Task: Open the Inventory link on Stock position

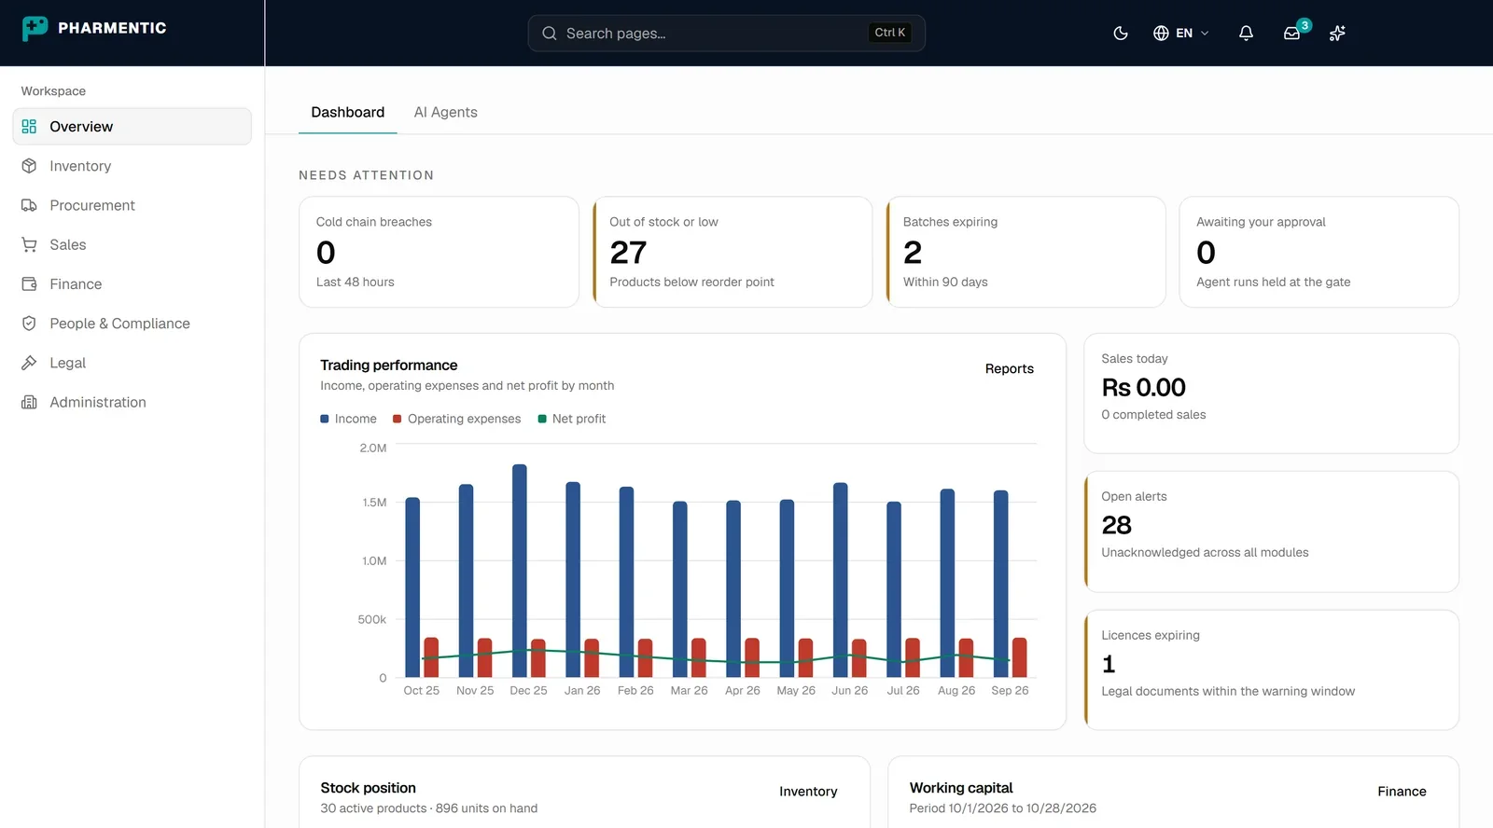Action: pos(808,792)
